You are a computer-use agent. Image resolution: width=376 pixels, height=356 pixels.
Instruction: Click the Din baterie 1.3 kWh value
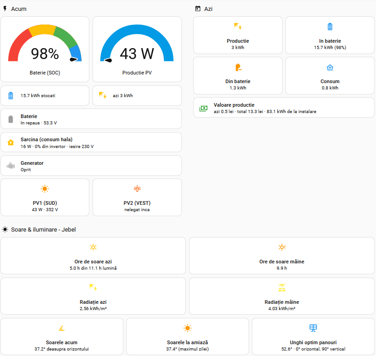pos(238,88)
